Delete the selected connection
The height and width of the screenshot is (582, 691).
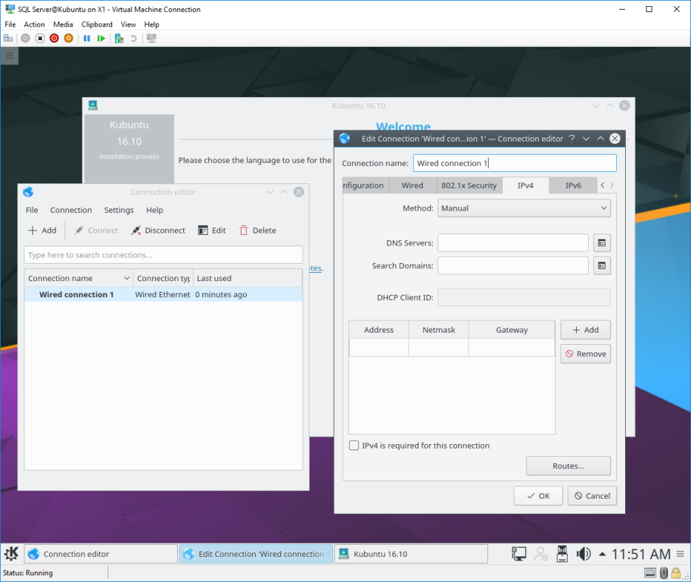[258, 230]
